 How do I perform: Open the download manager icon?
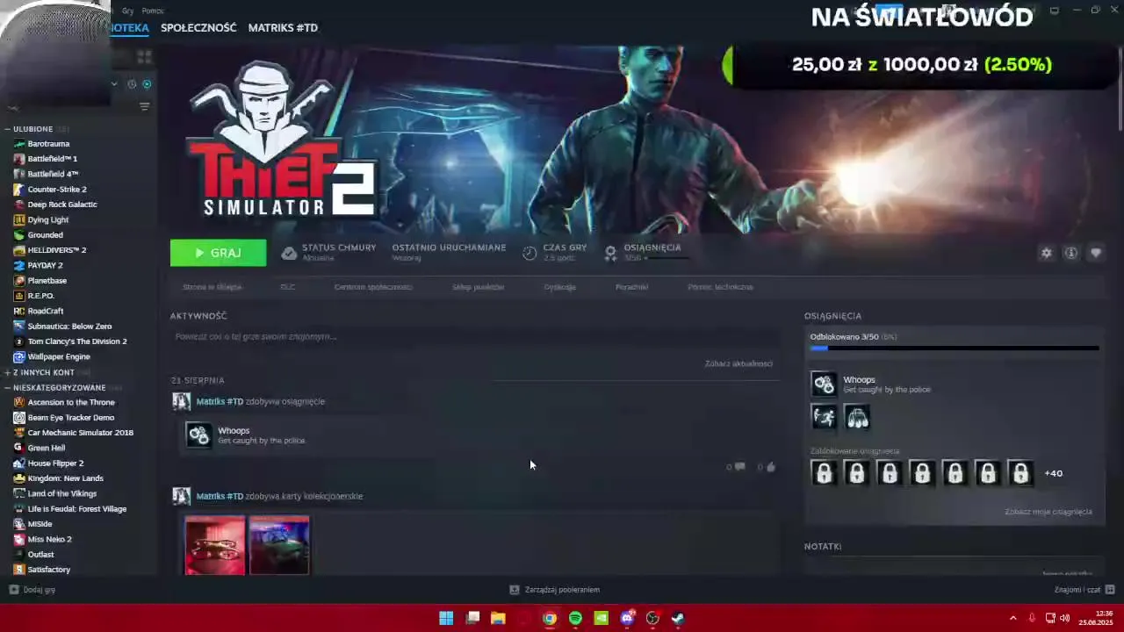pos(515,590)
